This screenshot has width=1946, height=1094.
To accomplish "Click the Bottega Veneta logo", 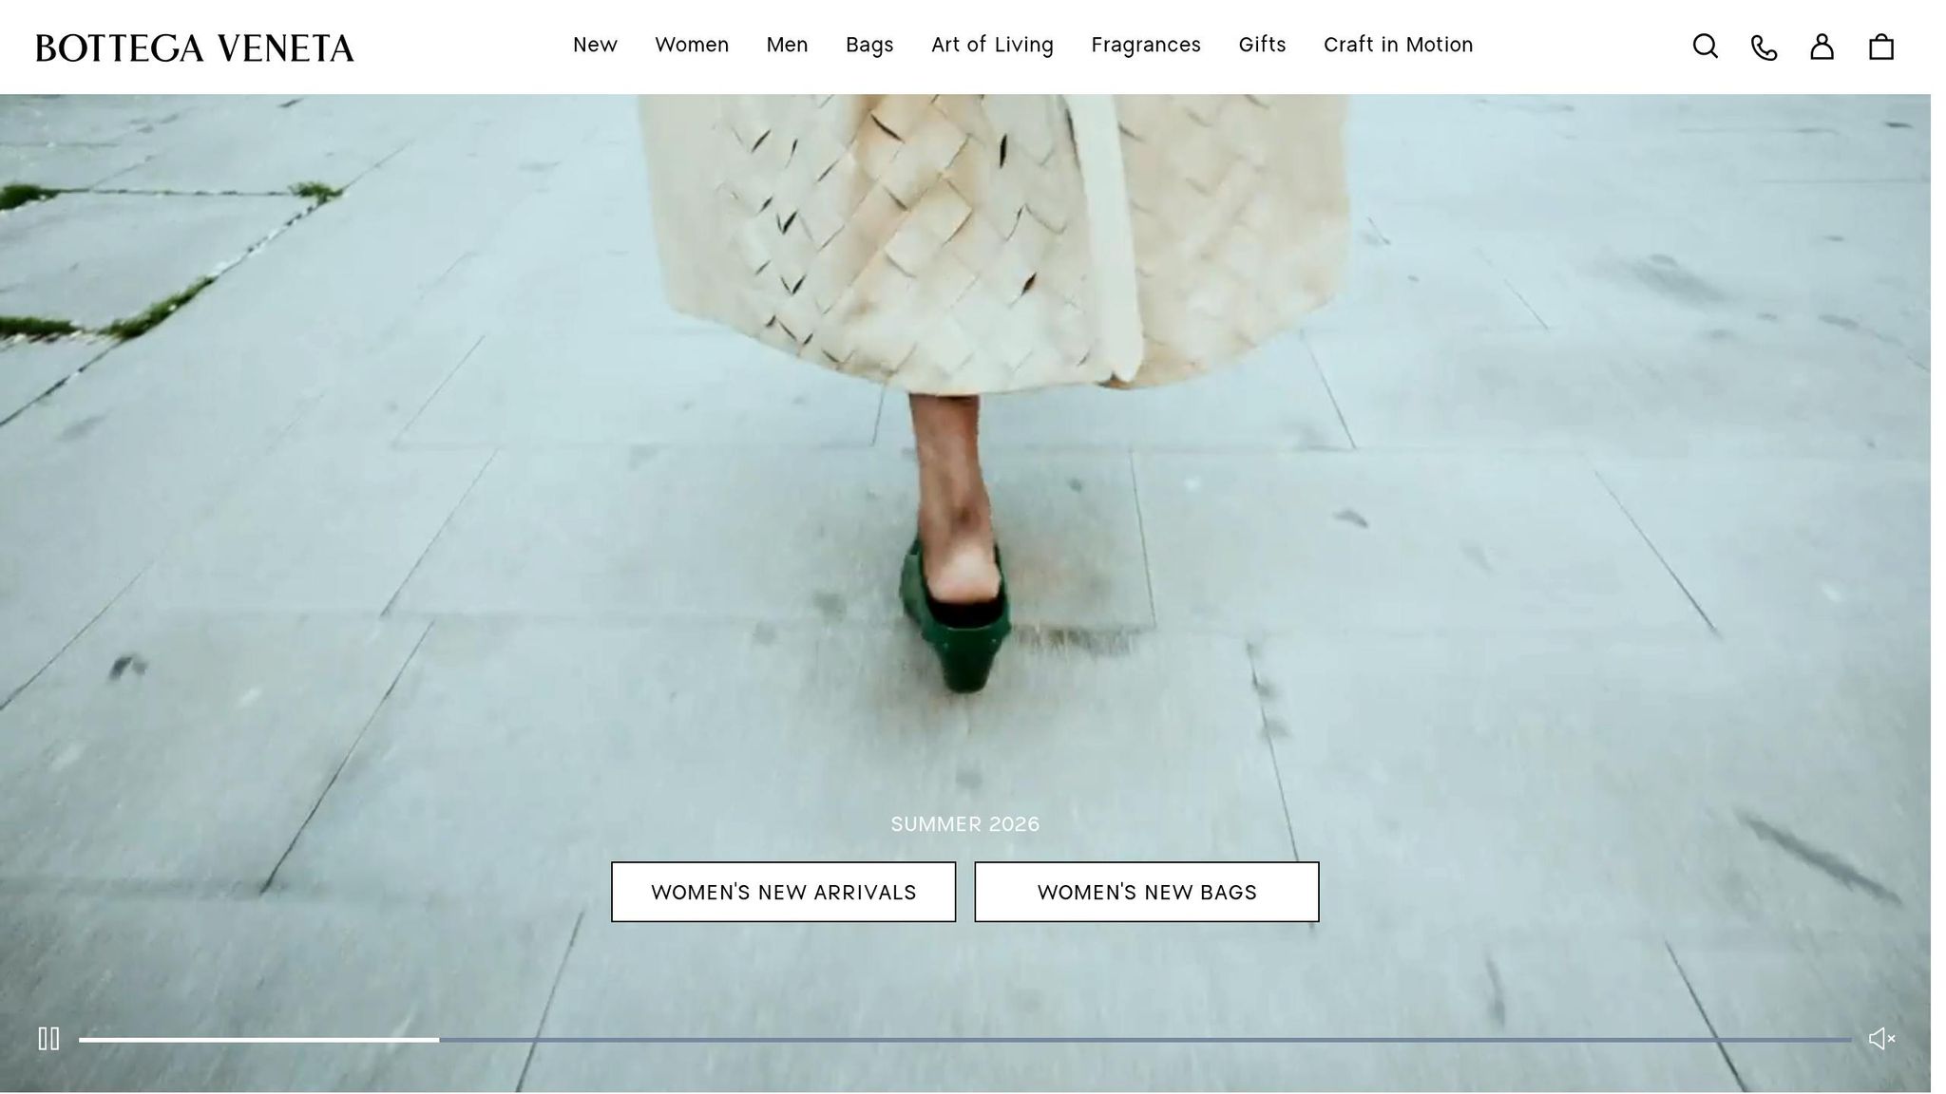I will (x=195, y=47).
